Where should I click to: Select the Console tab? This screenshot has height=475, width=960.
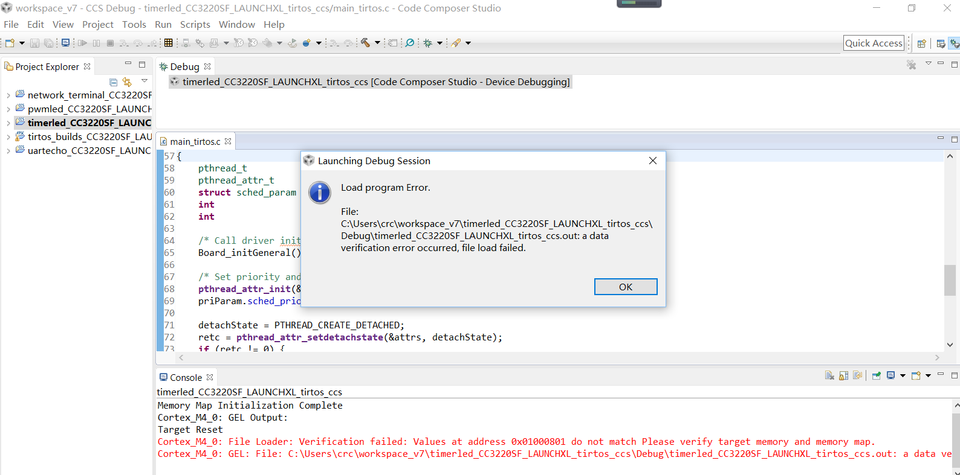click(186, 377)
